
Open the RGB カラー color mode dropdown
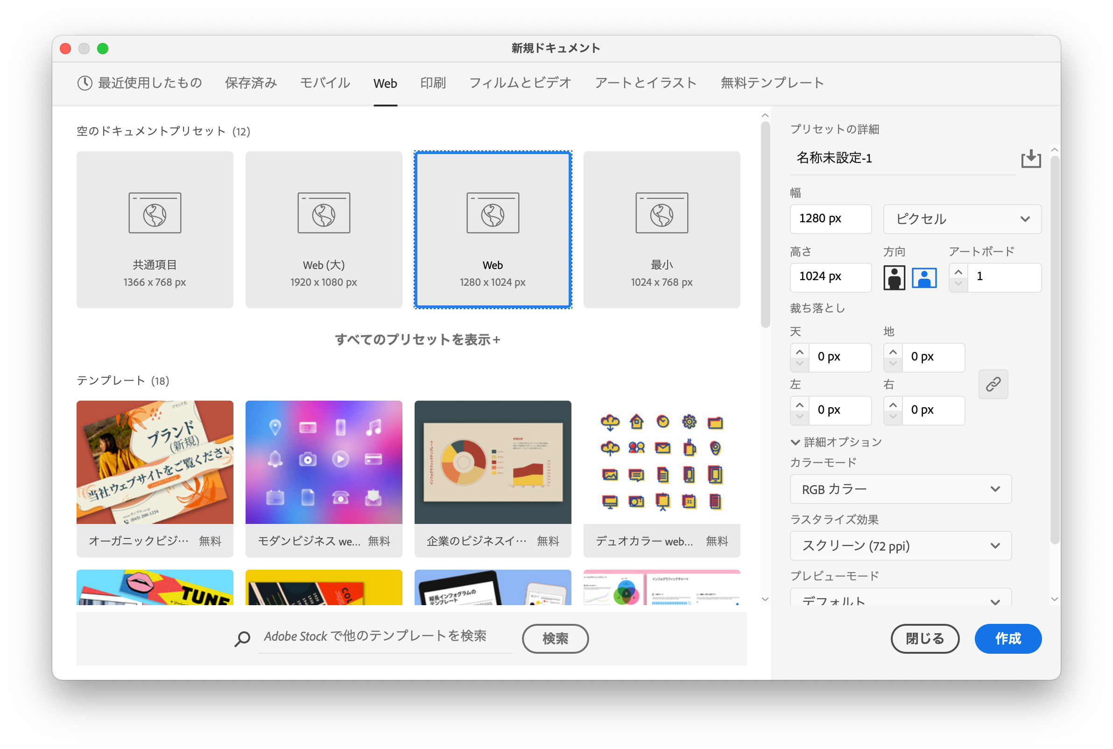[x=900, y=489]
